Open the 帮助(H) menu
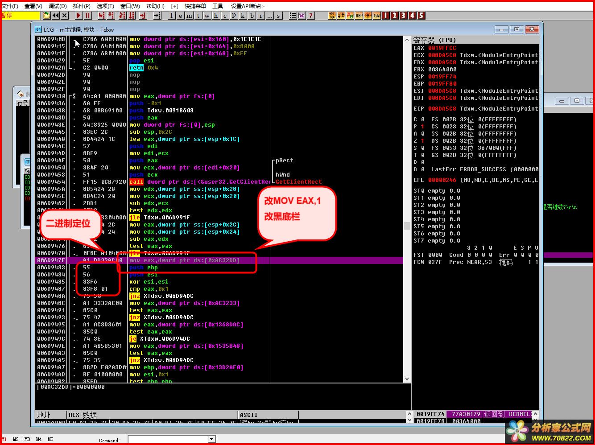The width and height of the screenshot is (595, 445). tap(155, 6)
